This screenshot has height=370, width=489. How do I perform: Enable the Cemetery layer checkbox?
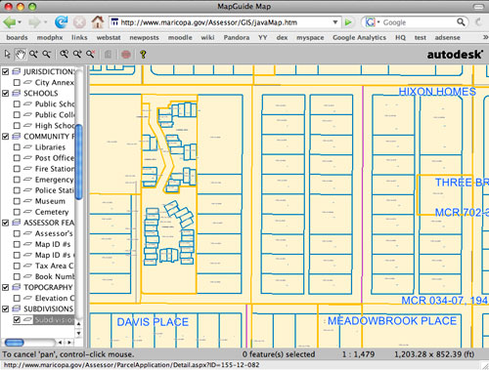point(17,212)
